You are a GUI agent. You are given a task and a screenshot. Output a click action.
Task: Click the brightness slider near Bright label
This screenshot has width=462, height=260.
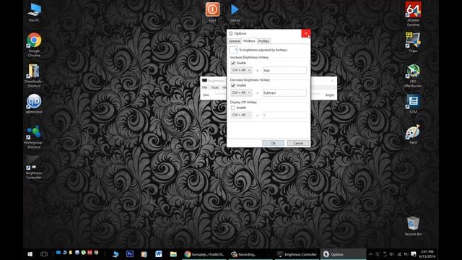(x=315, y=94)
